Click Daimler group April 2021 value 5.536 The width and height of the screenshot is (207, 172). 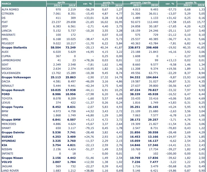57,132
